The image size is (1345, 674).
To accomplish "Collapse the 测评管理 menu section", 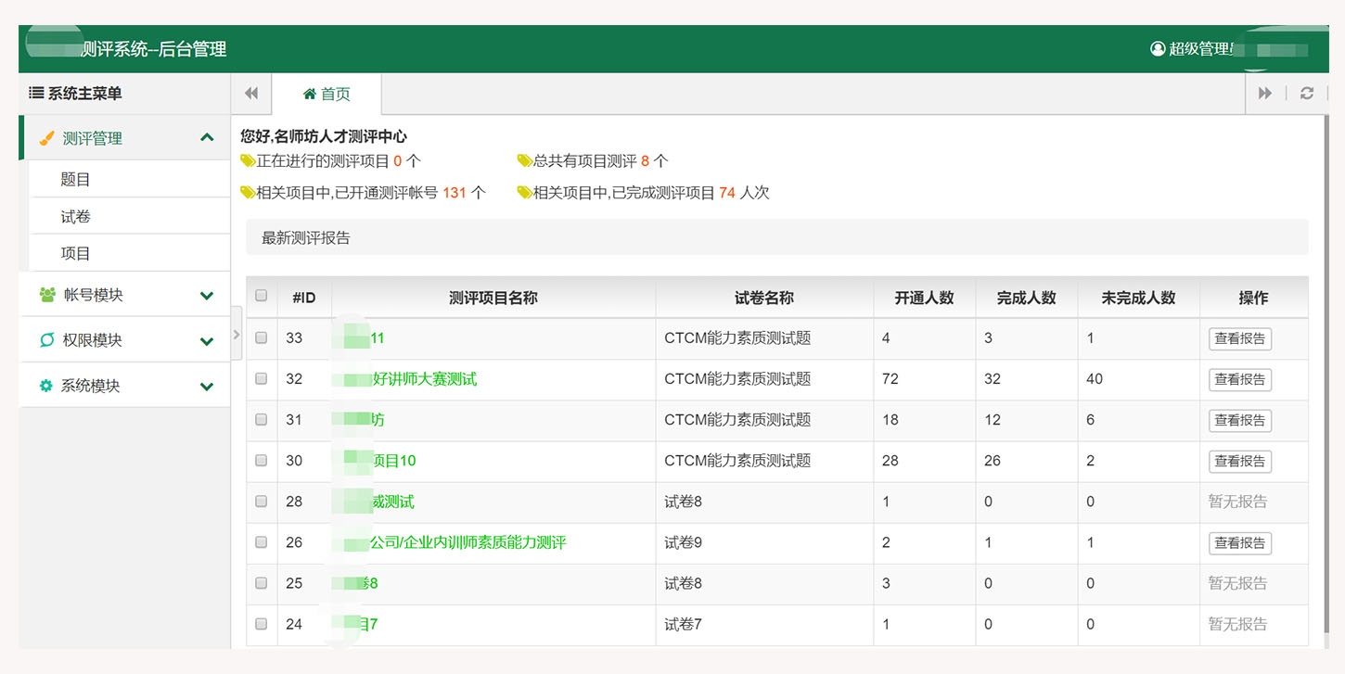I will click(x=207, y=138).
